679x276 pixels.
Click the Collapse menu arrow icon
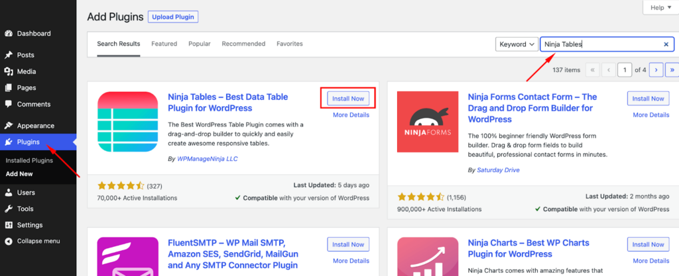(x=8, y=242)
